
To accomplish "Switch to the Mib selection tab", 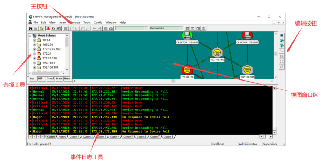I will [x=41, y=78].
